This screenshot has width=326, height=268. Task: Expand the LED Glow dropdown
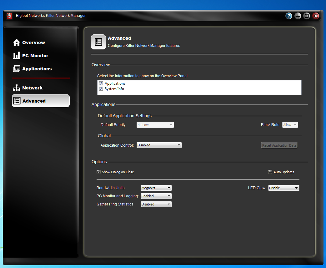[283, 188]
